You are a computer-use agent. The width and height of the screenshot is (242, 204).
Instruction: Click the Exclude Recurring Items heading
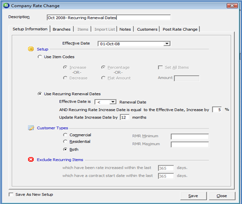tap(60, 160)
